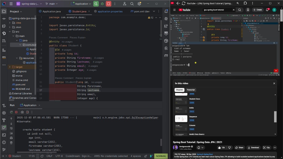The width and height of the screenshot is (283, 159).
Task: Open IntelliJ main hamburger menu
Action: [x=11, y=4]
